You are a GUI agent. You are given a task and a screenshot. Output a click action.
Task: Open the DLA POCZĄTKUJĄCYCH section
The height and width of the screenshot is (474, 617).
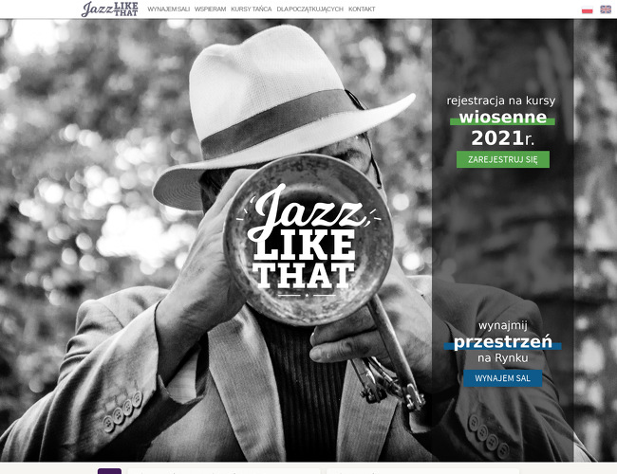309,9
